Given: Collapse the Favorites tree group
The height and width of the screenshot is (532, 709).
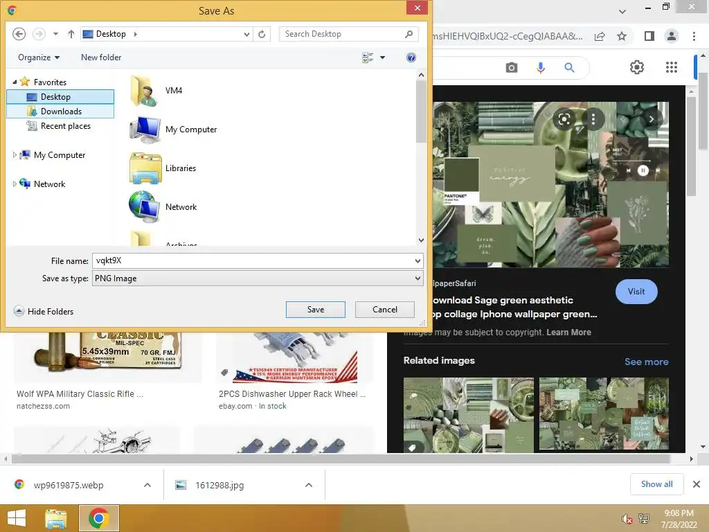Looking at the screenshot, I should [x=15, y=82].
